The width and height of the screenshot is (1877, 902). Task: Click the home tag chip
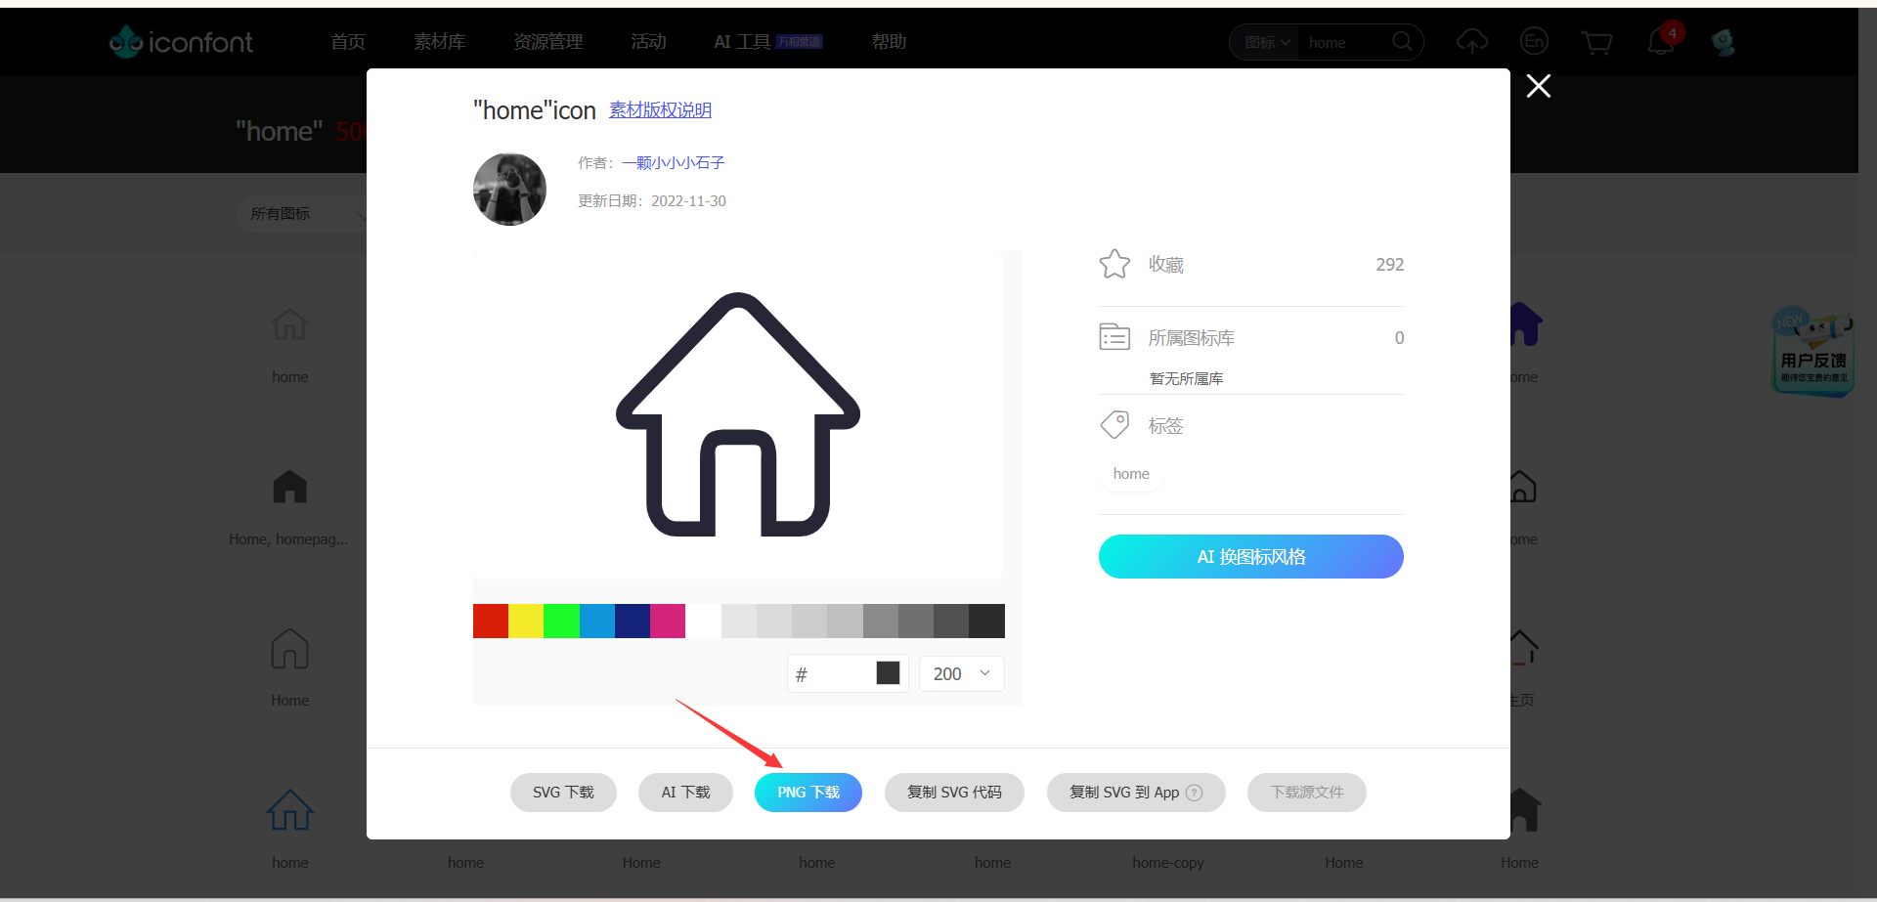[1131, 474]
